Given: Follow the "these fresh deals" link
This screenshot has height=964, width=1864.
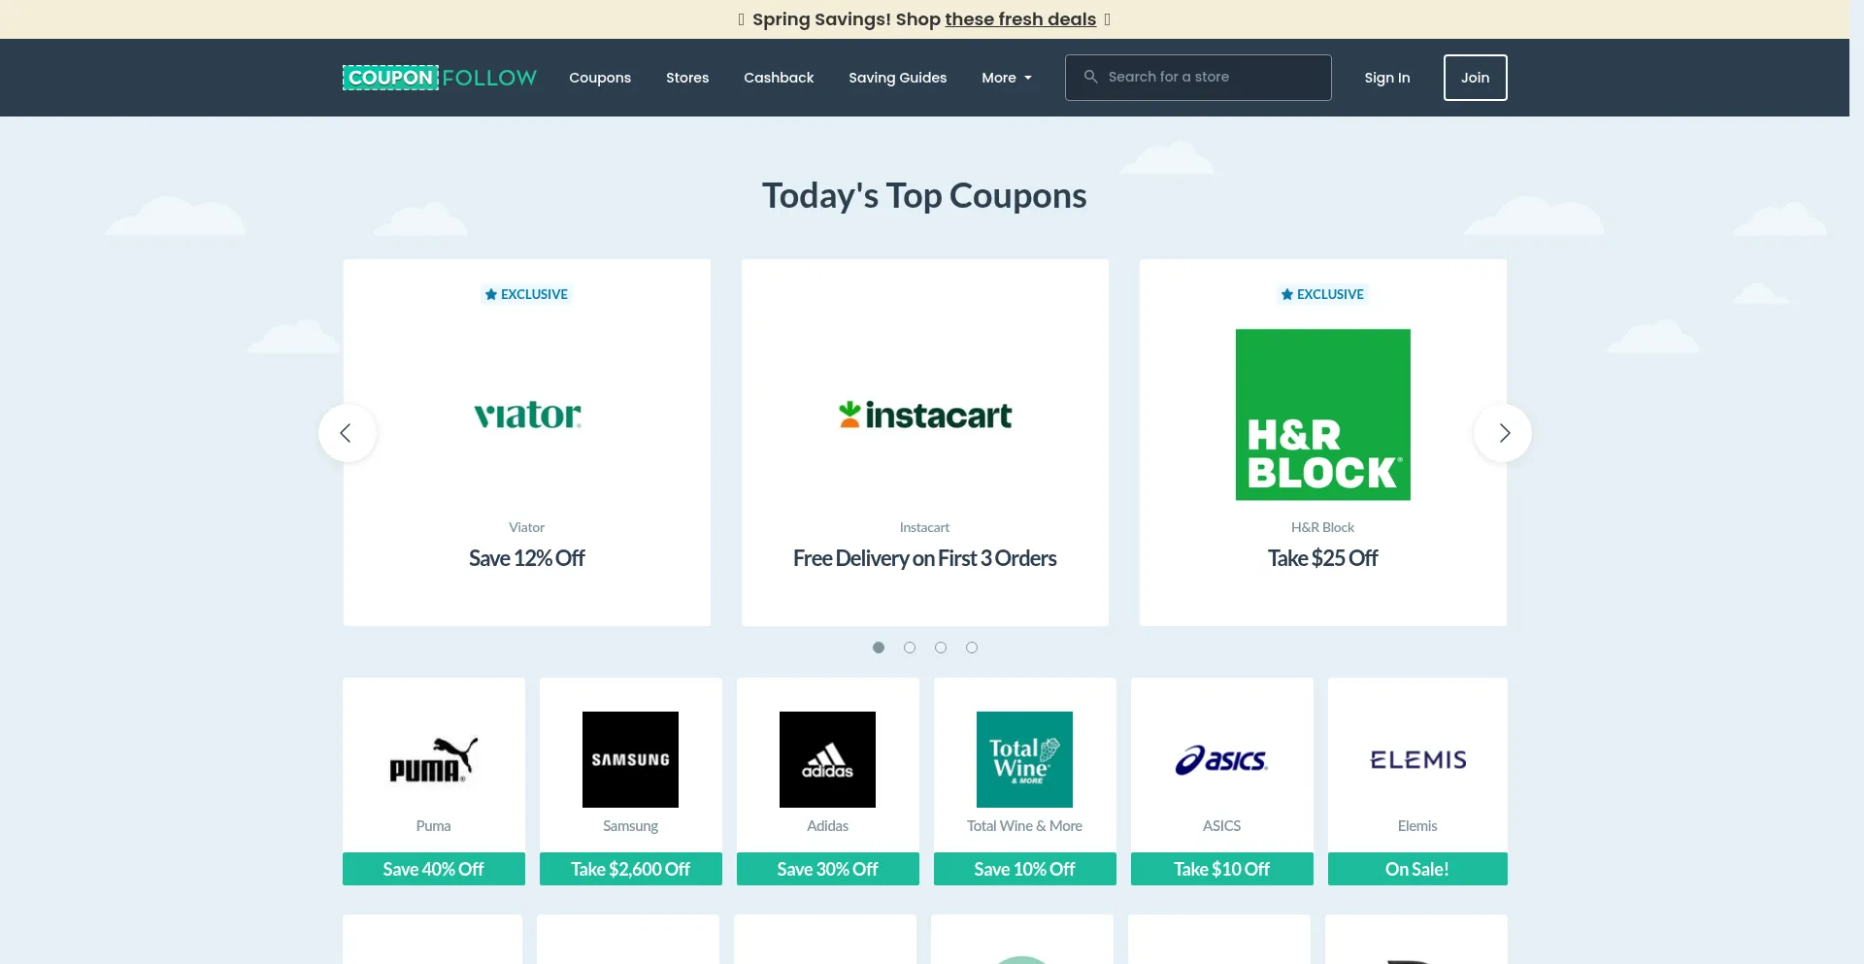Looking at the screenshot, I should 1020,19.
